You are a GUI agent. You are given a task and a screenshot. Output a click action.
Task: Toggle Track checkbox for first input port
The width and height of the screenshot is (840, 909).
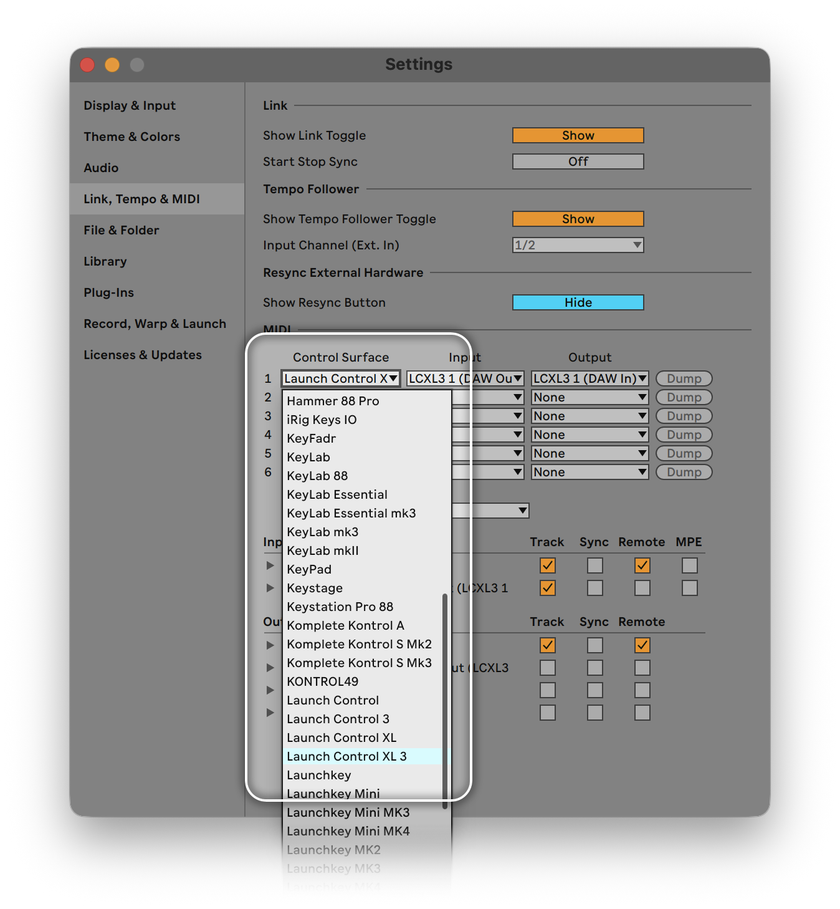click(x=548, y=565)
